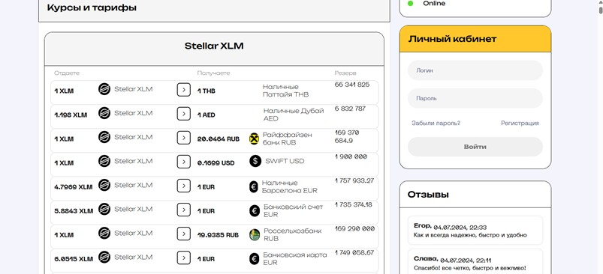Click the Курсы и тарифы heading
The height and width of the screenshot is (274, 603).
tap(92, 7)
